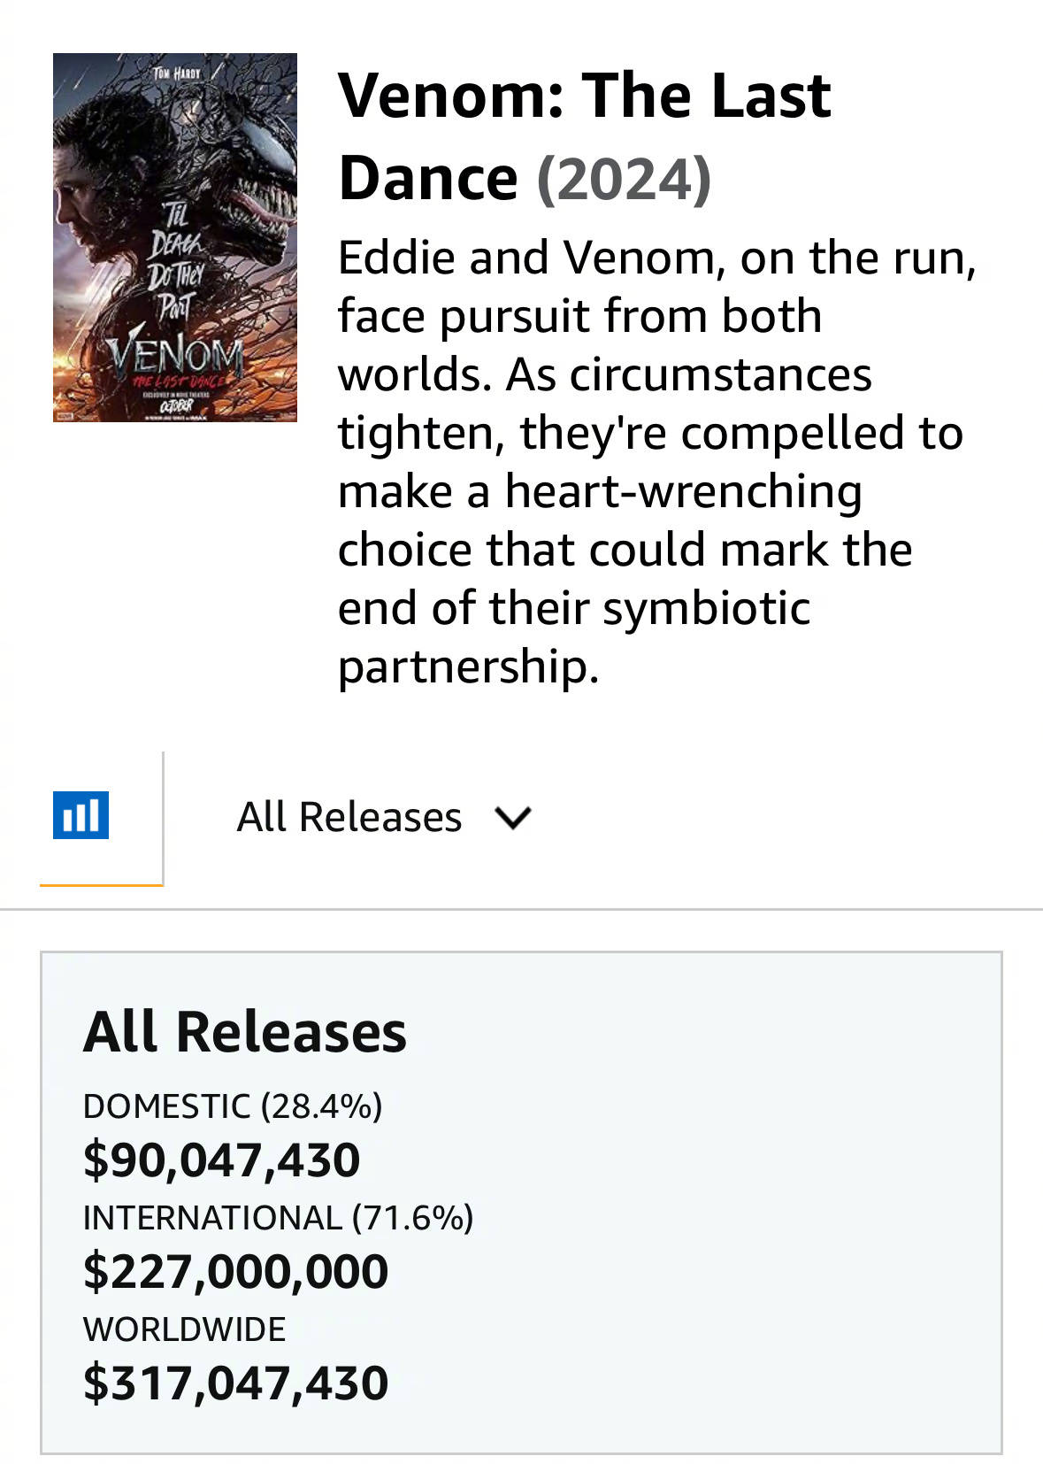Click the INTERNATIONAL (71.6%) label
This screenshot has width=1043, height=1464.
278,1218
